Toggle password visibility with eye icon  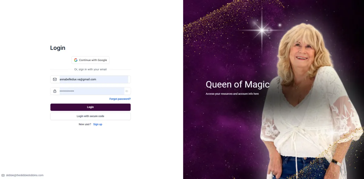127,91
